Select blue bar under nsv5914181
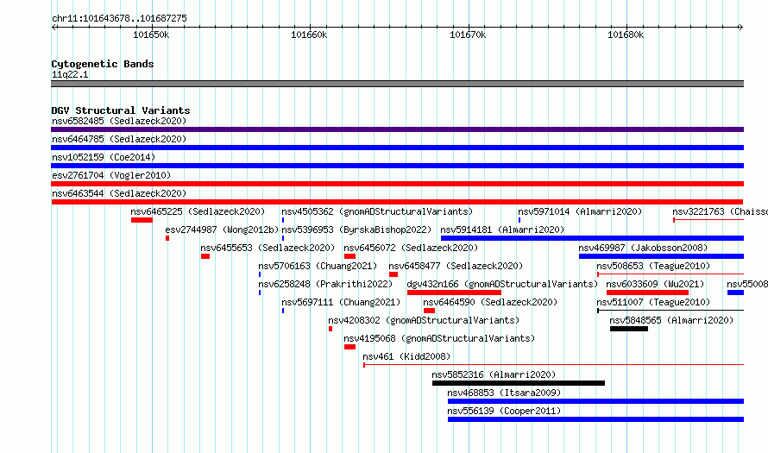 click(x=592, y=238)
